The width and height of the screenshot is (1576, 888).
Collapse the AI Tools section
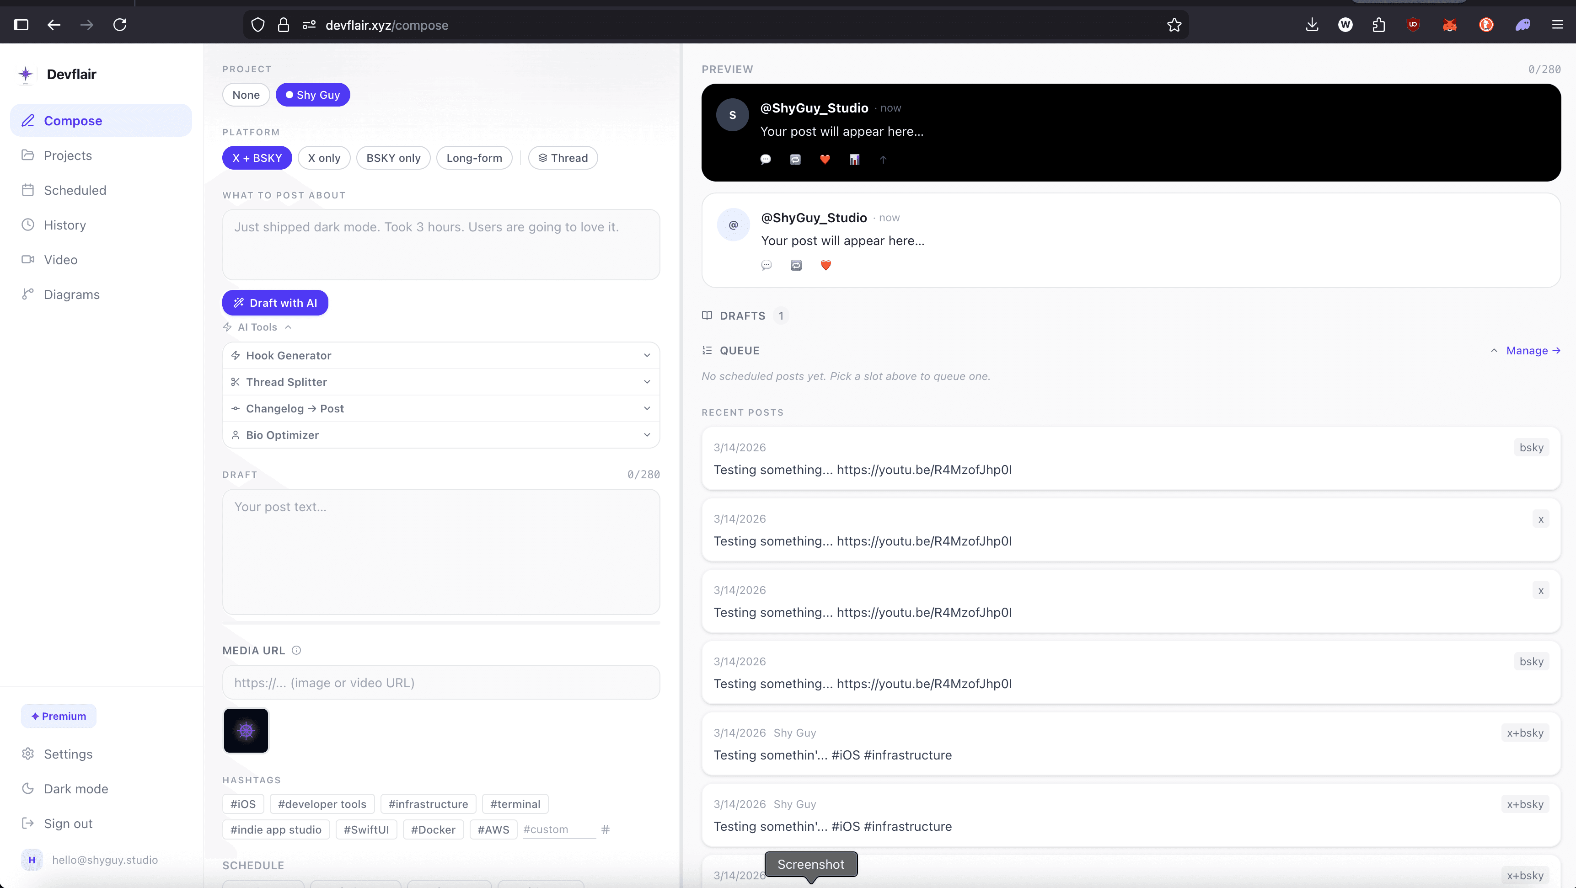tap(257, 326)
